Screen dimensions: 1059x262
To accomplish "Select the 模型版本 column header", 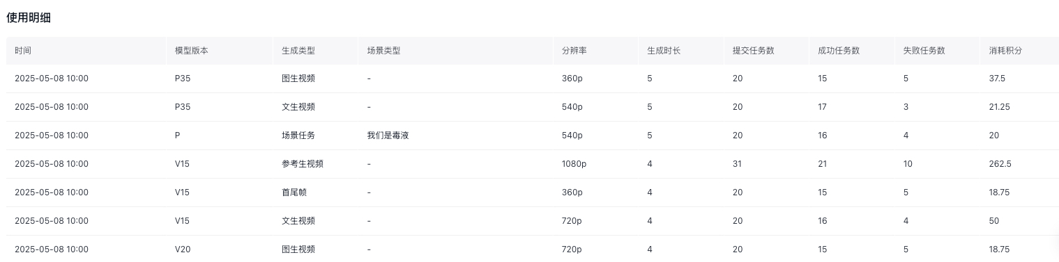I will click(x=192, y=51).
